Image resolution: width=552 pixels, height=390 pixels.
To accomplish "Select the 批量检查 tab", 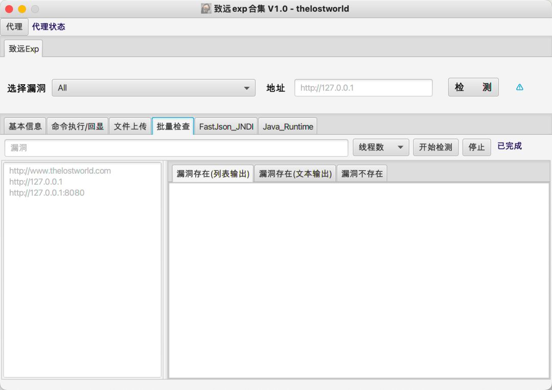I will [173, 126].
